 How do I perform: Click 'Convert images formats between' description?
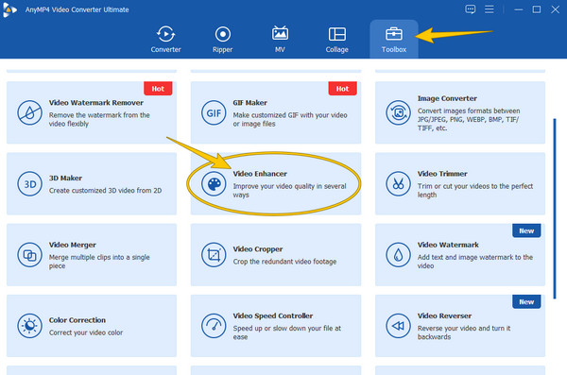point(469,119)
